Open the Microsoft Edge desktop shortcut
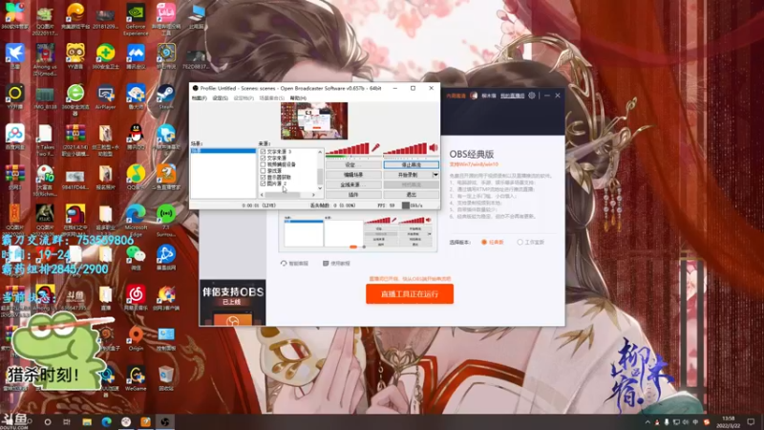The image size is (764, 430). click(136, 220)
